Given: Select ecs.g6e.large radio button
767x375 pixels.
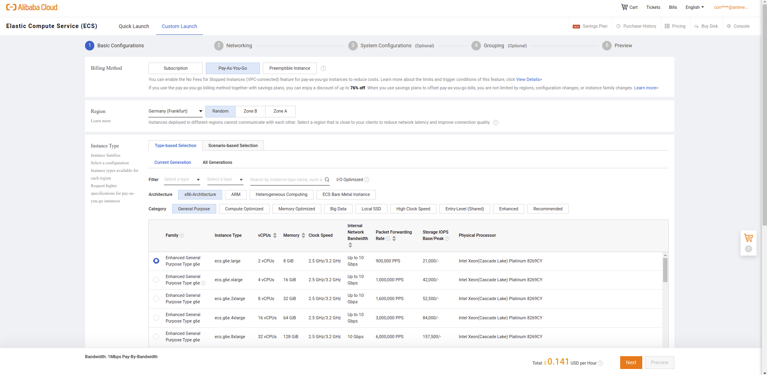Looking at the screenshot, I should (156, 261).
